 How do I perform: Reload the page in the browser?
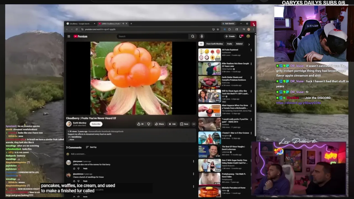[x=77, y=29]
